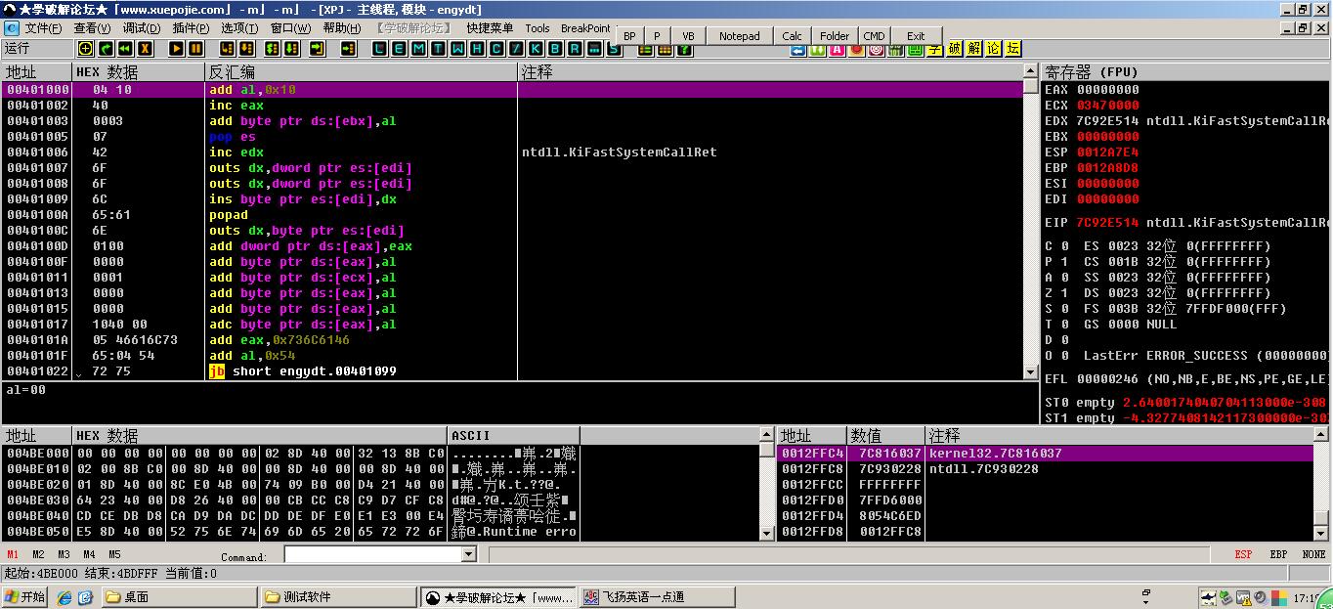Open Patches window with slash icon

(515, 48)
